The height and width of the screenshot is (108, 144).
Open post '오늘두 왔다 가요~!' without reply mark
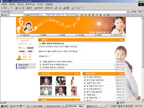tap(94, 83)
